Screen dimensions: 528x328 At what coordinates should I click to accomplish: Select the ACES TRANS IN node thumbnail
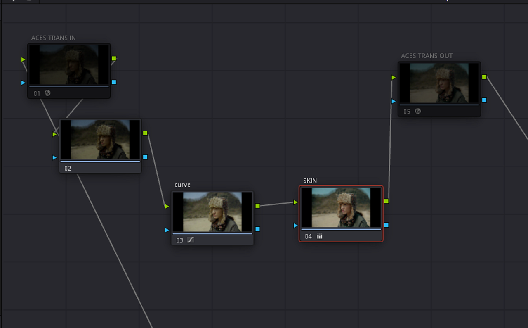[69, 65]
